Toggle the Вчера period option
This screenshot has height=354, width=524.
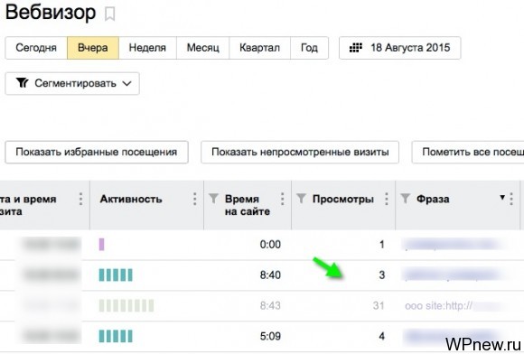(x=93, y=48)
